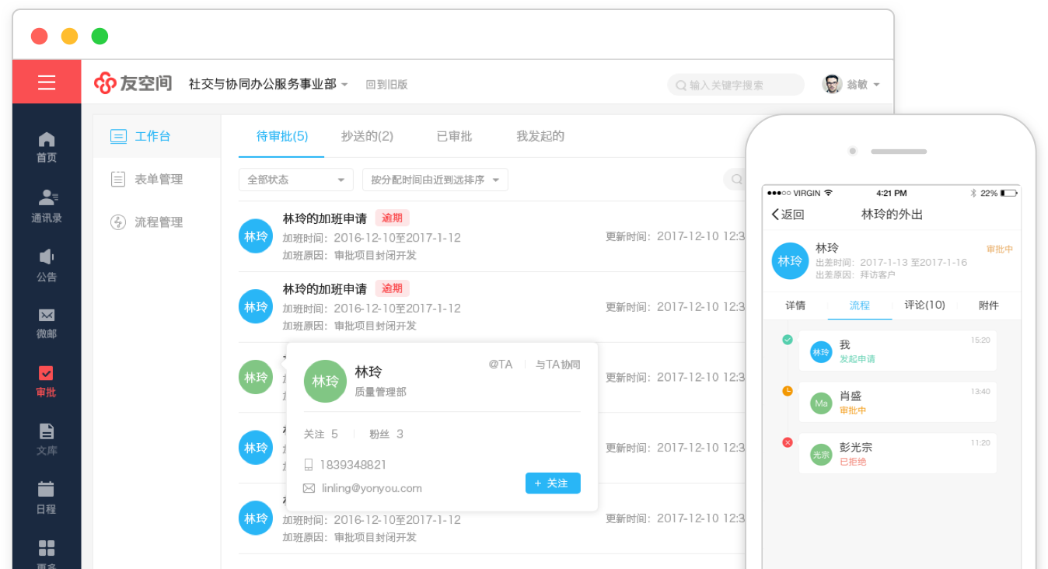Click 回到旧版 link
Viewport: 1048px width, 569px height.
coord(386,85)
